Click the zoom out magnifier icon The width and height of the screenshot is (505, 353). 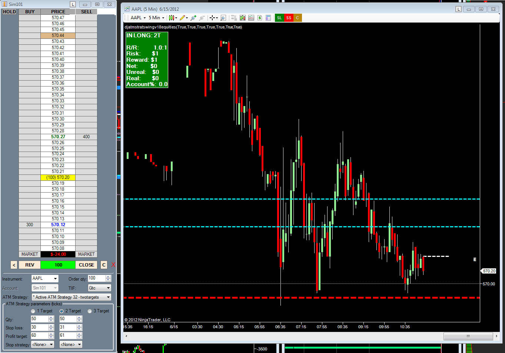(x=202, y=18)
